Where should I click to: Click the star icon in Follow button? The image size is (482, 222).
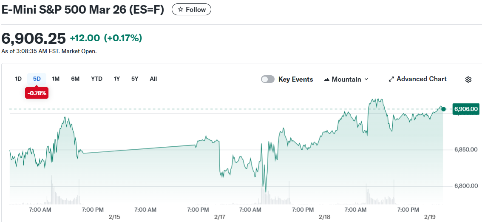pyautogui.click(x=180, y=9)
